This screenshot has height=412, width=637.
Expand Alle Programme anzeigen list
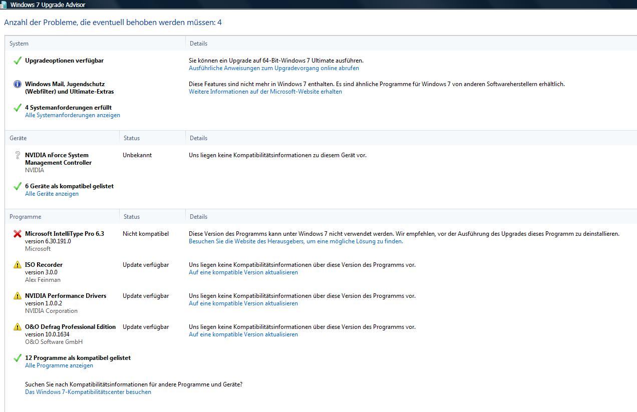coord(59,365)
